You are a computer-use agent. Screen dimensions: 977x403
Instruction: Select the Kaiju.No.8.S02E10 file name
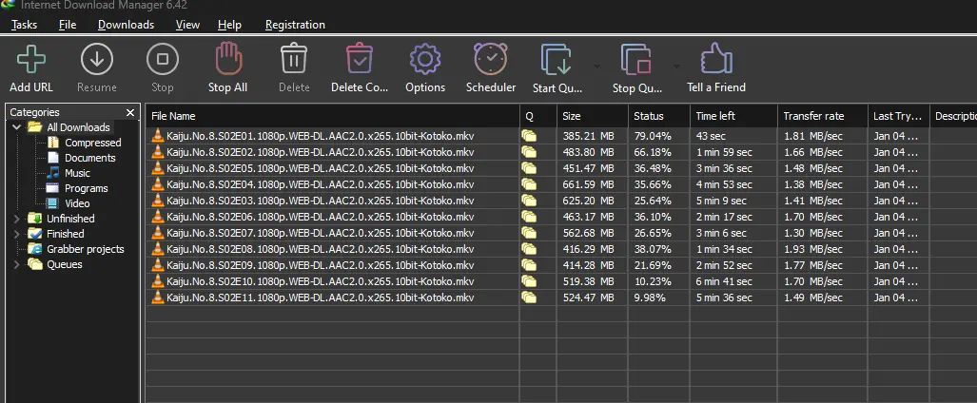coord(321,281)
